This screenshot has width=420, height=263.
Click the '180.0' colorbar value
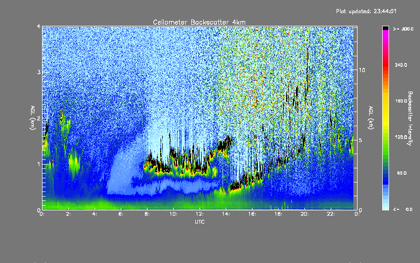(401, 101)
